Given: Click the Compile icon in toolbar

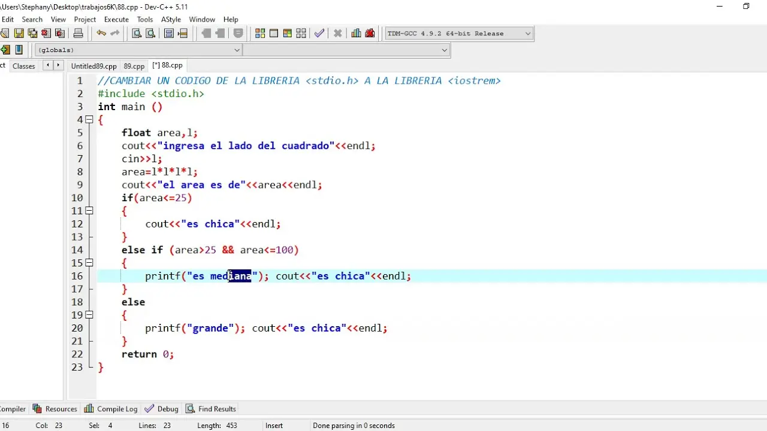Looking at the screenshot, I should pyautogui.click(x=260, y=34).
